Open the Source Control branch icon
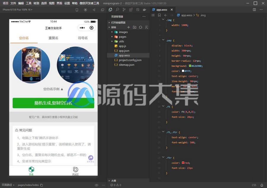The height and width of the screenshot is (188, 267). click(x=124, y=10)
